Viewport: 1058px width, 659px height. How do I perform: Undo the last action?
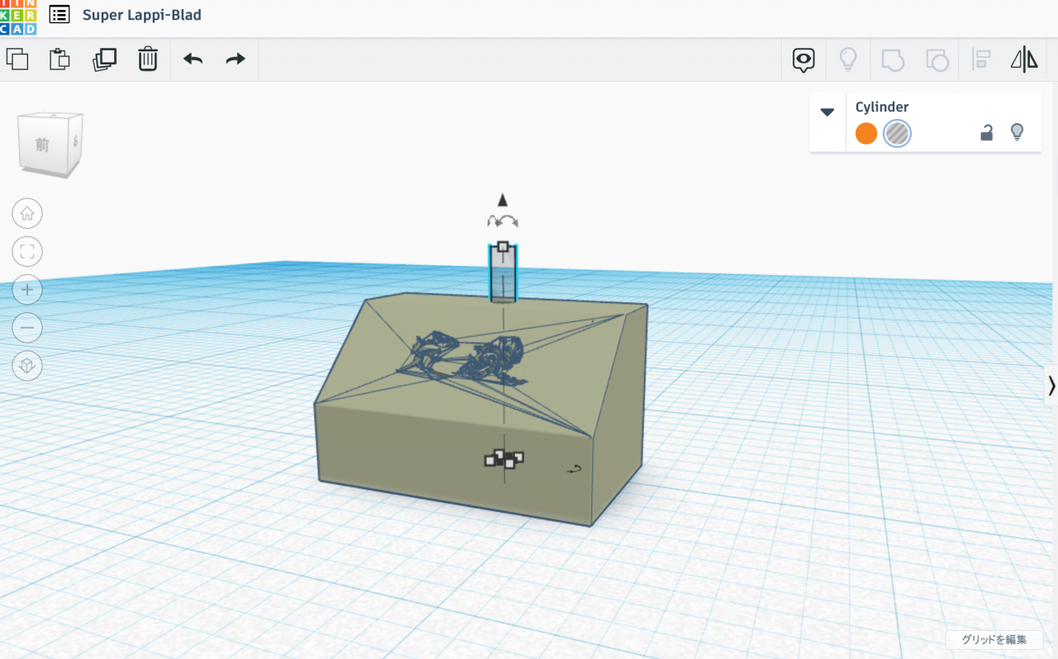click(193, 59)
